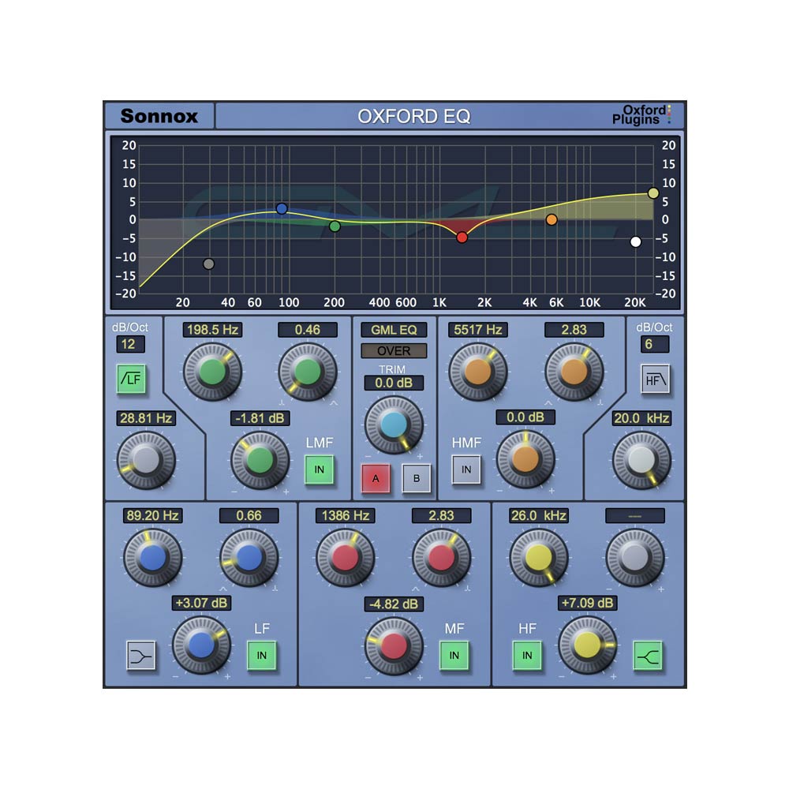Image resolution: width=789 pixels, height=789 pixels.
Task: Switch to preset A
Action: tap(376, 478)
